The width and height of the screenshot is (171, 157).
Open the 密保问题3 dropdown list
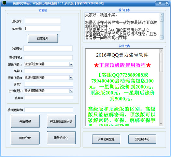[x=71, y=91]
